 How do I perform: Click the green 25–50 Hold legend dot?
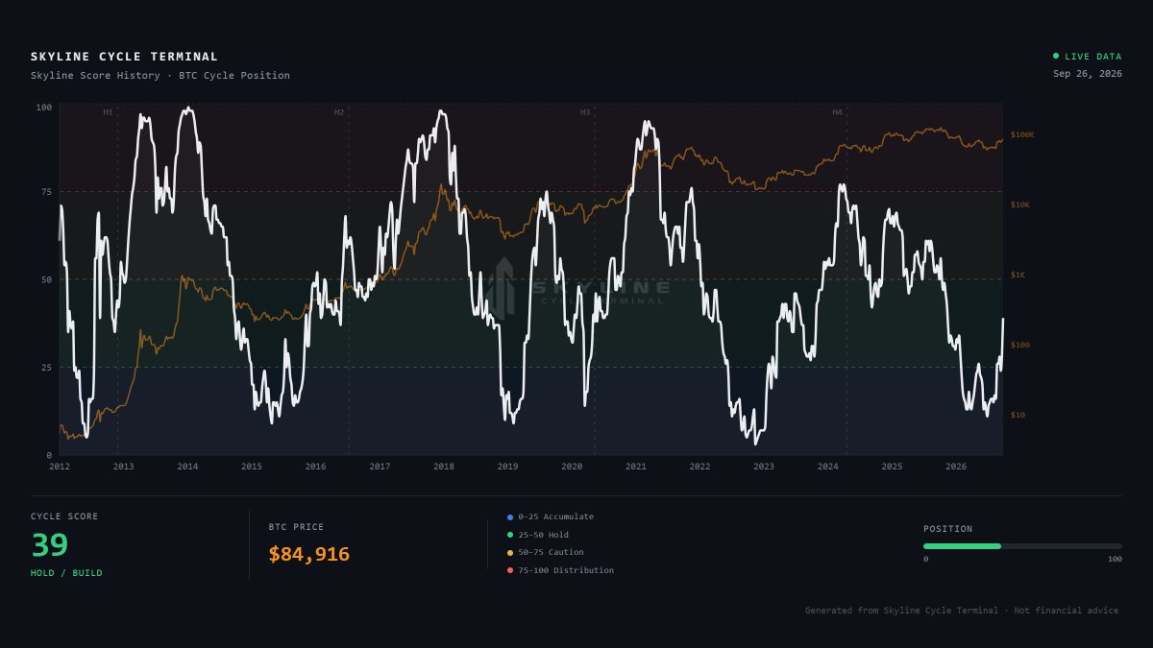point(510,535)
